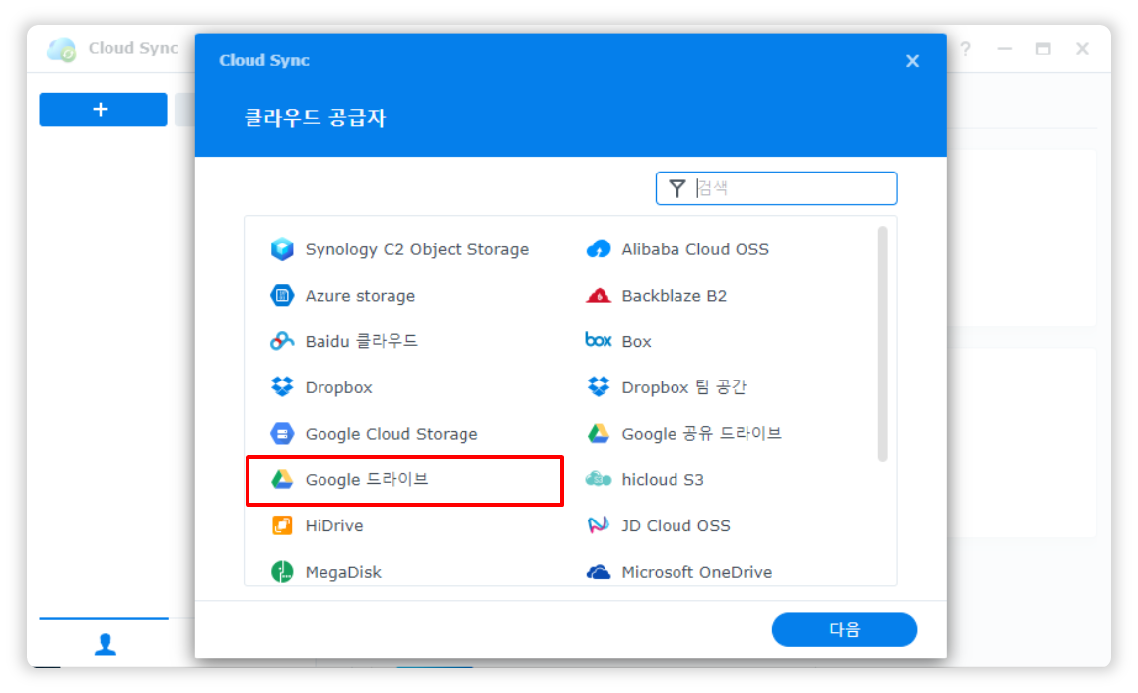The image size is (1138, 693).
Task: Select the JD Cloud OSS icon
Action: [598, 525]
